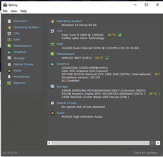Click the green motherboard temperature indicator icon

click(107, 57)
